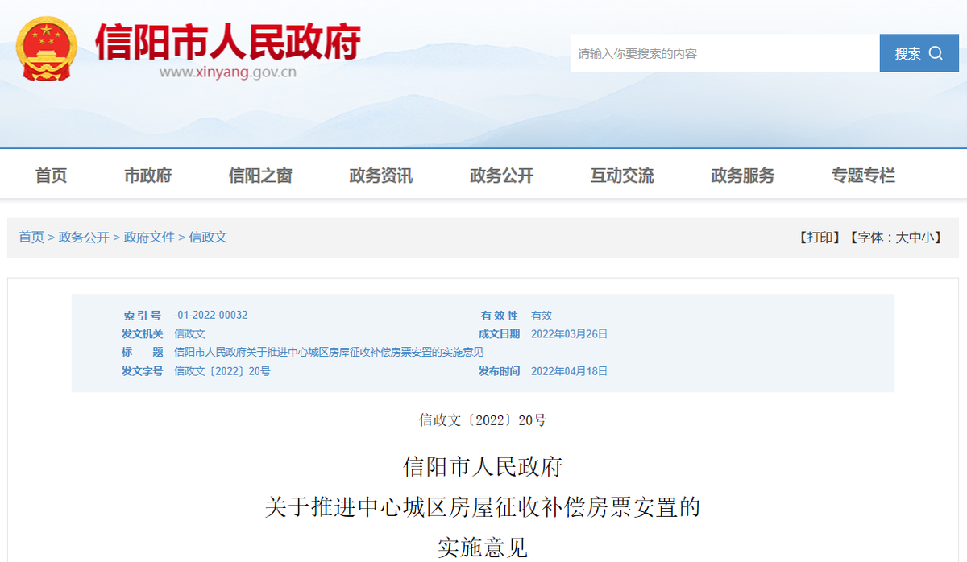Click index number -01-2022-00032
Screen dimensions: 967x562
pos(211,316)
